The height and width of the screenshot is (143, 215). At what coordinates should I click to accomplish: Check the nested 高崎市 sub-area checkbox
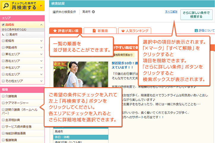(7, 35)
